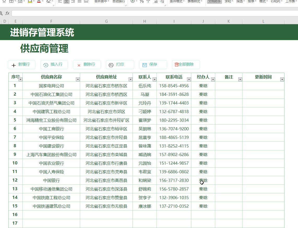The height and width of the screenshot is (228, 298).
Task: Click the 全部删除 delete-all button
Action: pos(186,64)
